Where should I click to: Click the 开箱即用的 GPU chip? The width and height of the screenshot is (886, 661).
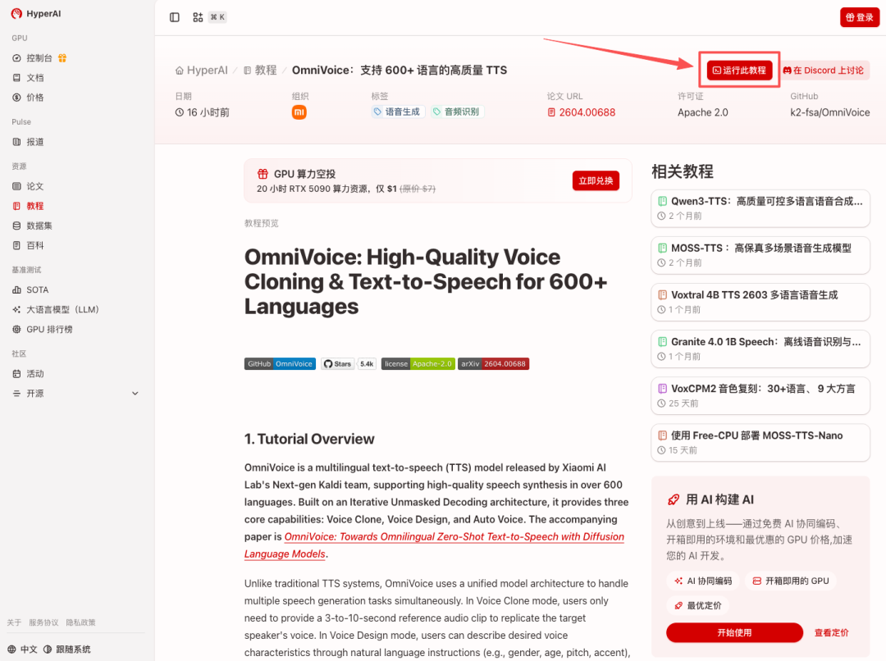pyautogui.click(x=791, y=581)
